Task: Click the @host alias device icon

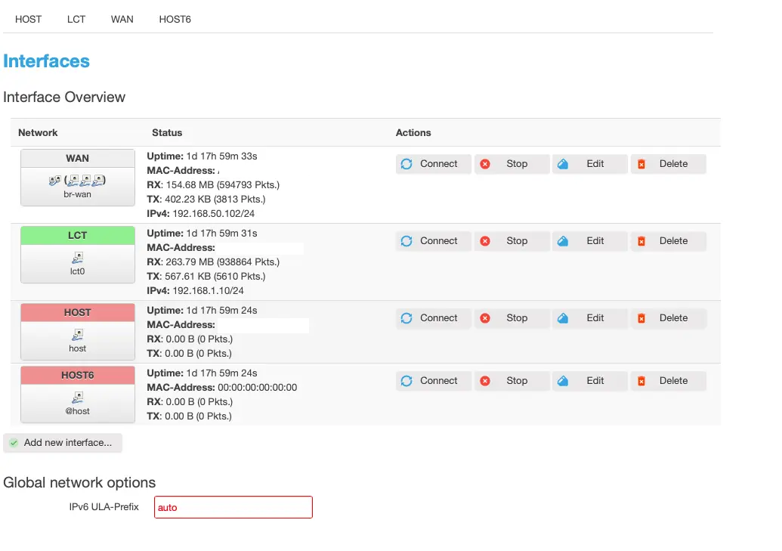Action: click(77, 398)
